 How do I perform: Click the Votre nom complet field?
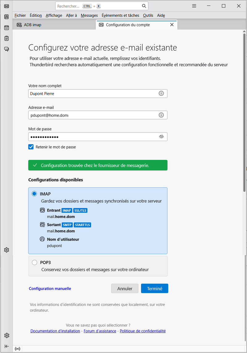pyautogui.click(x=93, y=94)
